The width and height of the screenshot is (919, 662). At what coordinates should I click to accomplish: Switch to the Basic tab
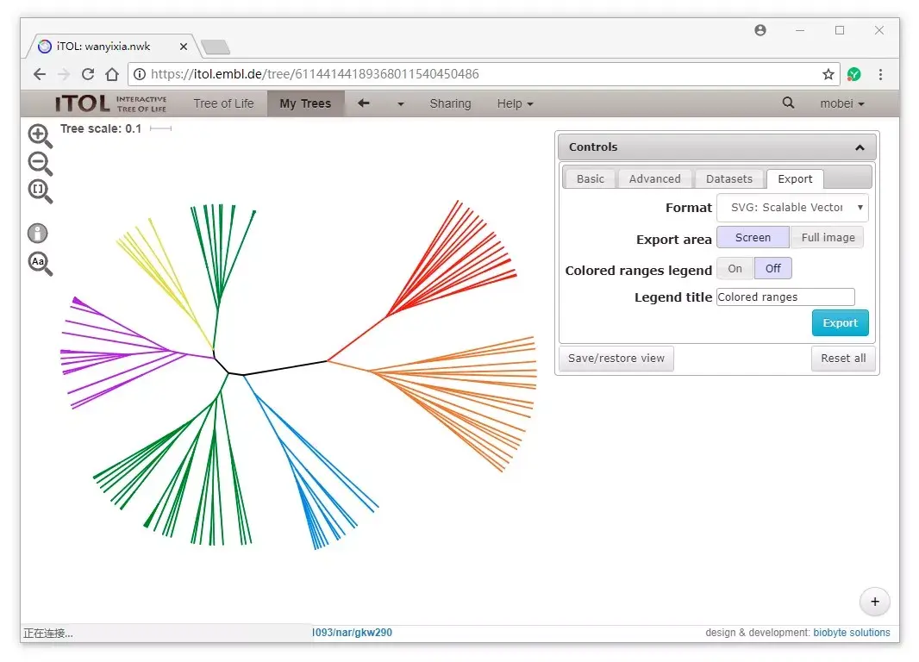590,179
